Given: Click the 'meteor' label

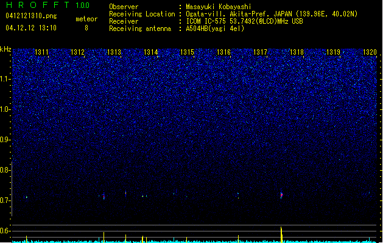Looking at the screenshot, I should 86,19.
